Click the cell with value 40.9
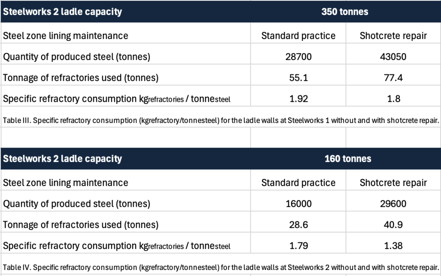 click(x=393, y=225)
